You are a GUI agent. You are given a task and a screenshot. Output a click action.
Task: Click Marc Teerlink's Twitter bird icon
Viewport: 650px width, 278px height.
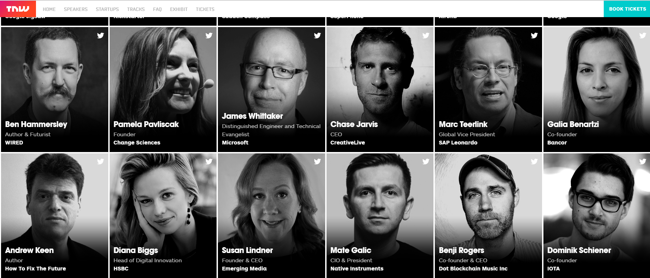click(x=534, y=35)
